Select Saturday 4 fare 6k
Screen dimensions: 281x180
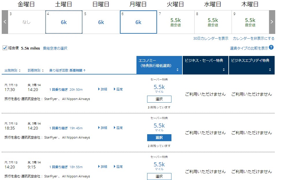[64, 22]
